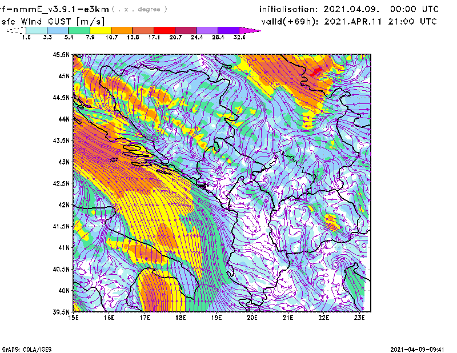Click the 32.6 colorbar value label

(239, 37)
